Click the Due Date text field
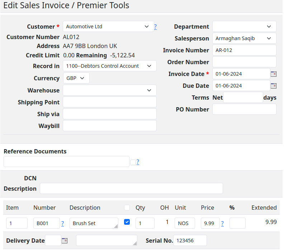This screenshot has width=284, height=252. [x=241, y=86]
